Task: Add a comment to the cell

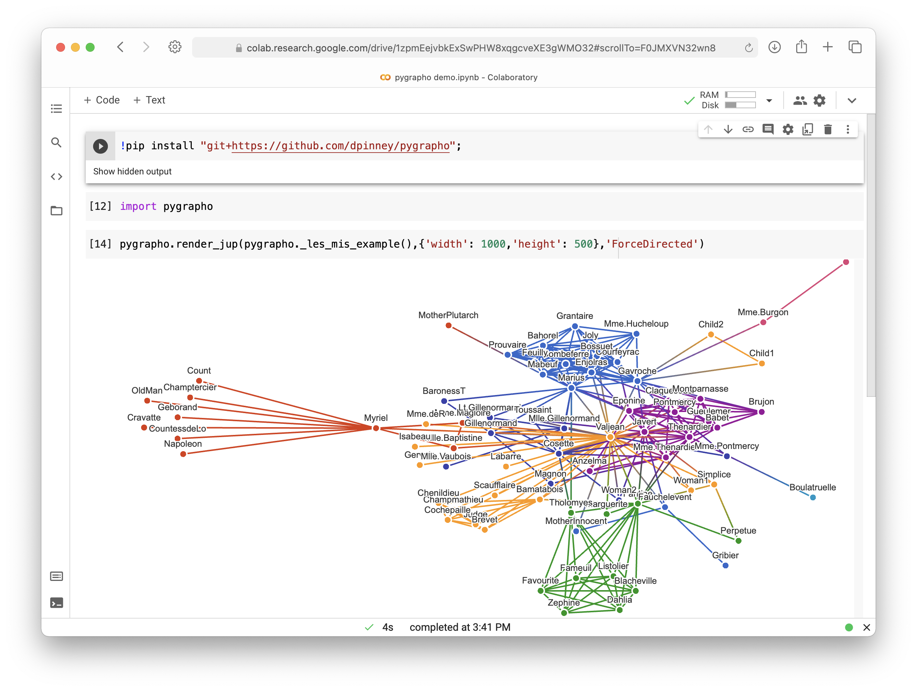Action: pyautogui.click(x=768, y=129)
